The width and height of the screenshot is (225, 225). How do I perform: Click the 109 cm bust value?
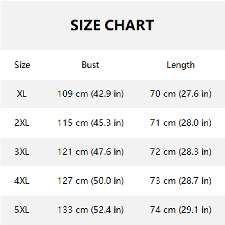click(73, 94)
